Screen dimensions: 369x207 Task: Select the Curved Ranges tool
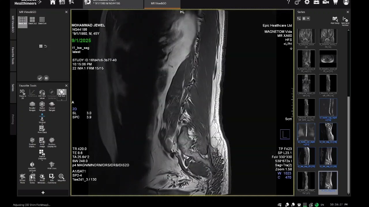52,106
